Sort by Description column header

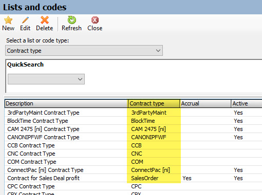66,103
